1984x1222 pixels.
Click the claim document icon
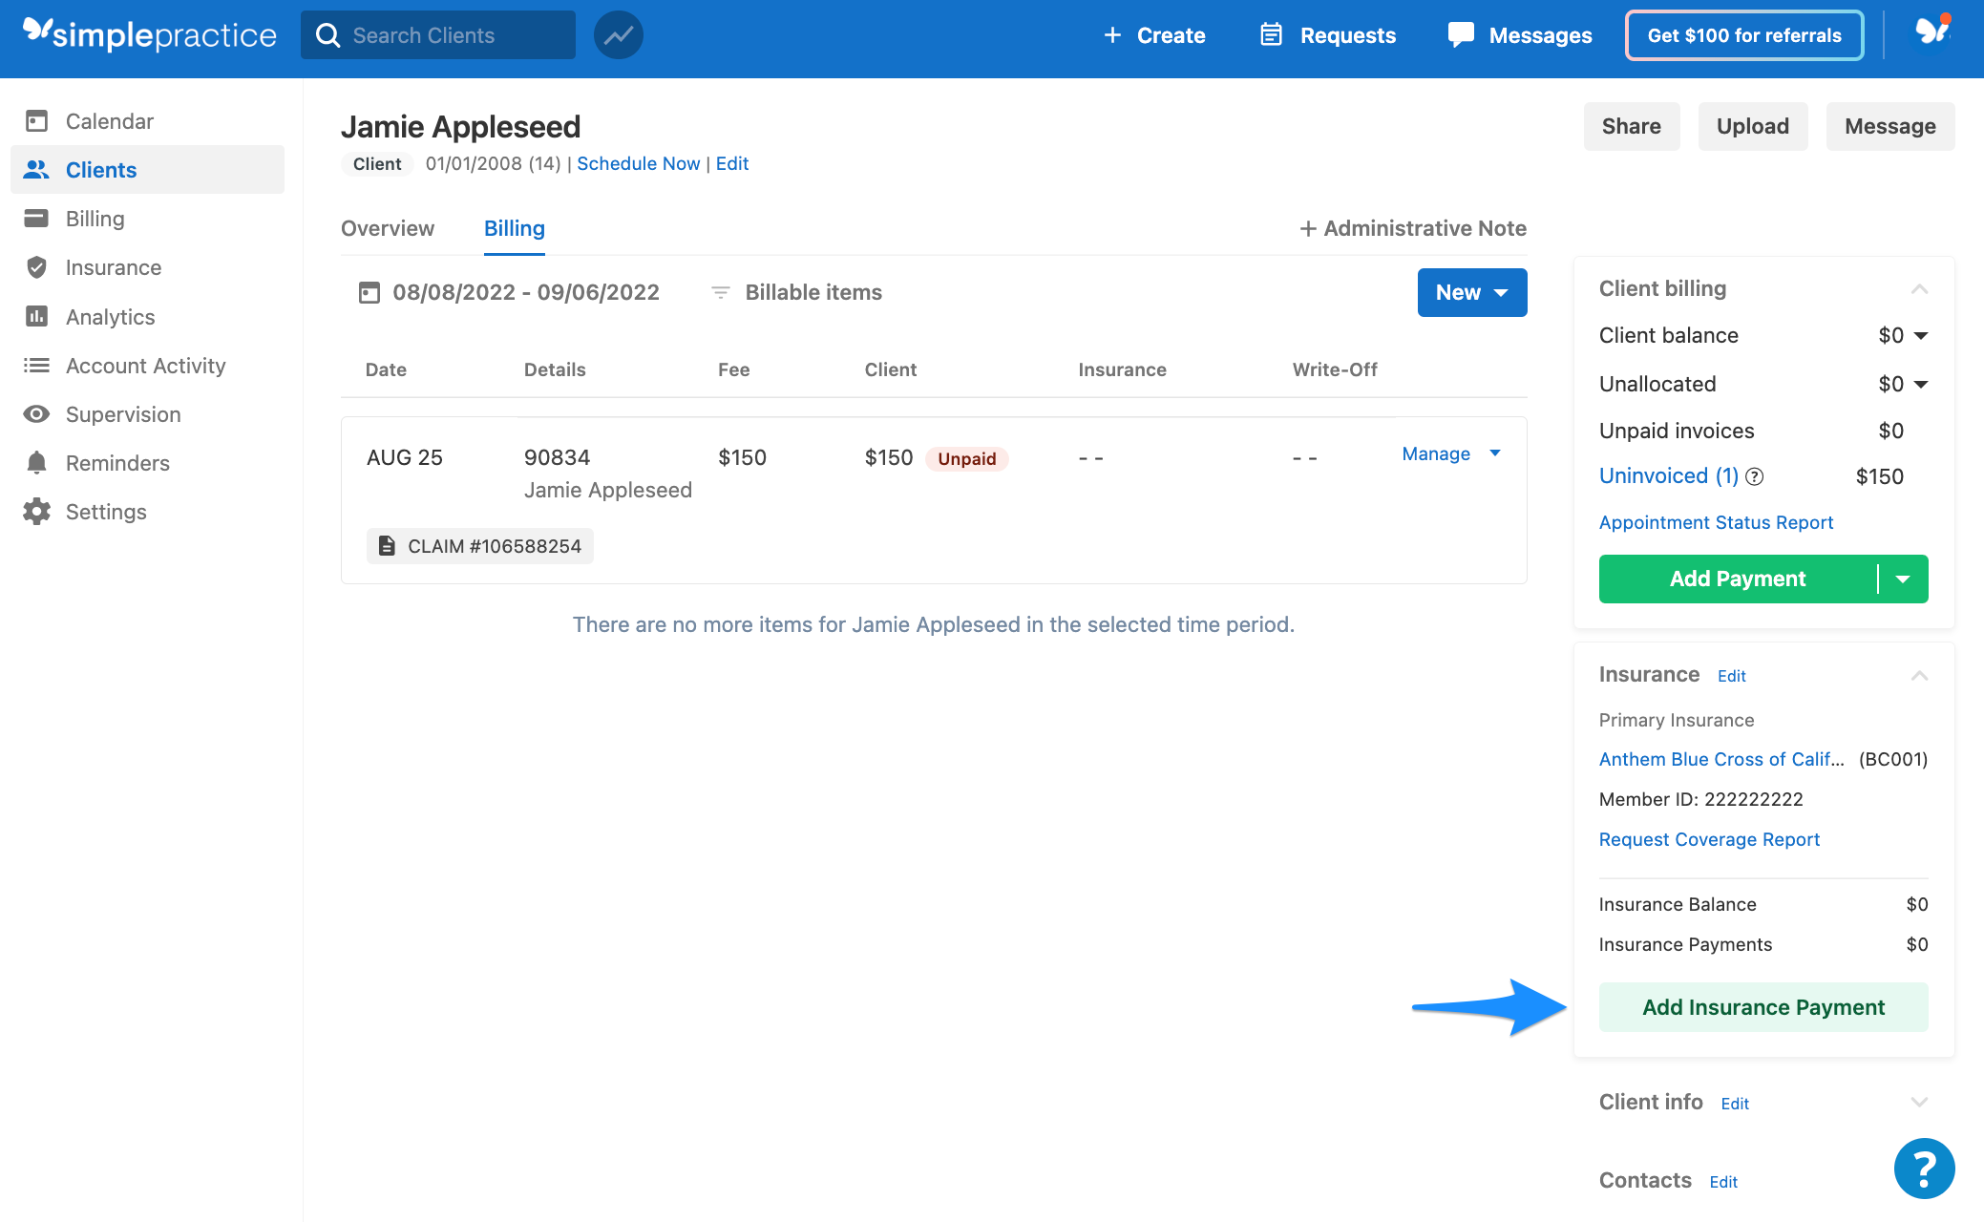click(387, 546)
